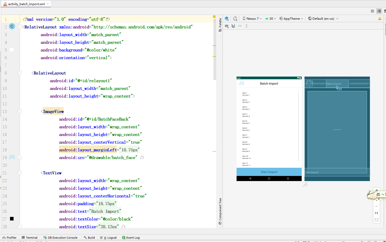Image resolution: width=386 pixels, height=242 pixels.
Task: Zoom out the design preview
Action: (376, 206)
